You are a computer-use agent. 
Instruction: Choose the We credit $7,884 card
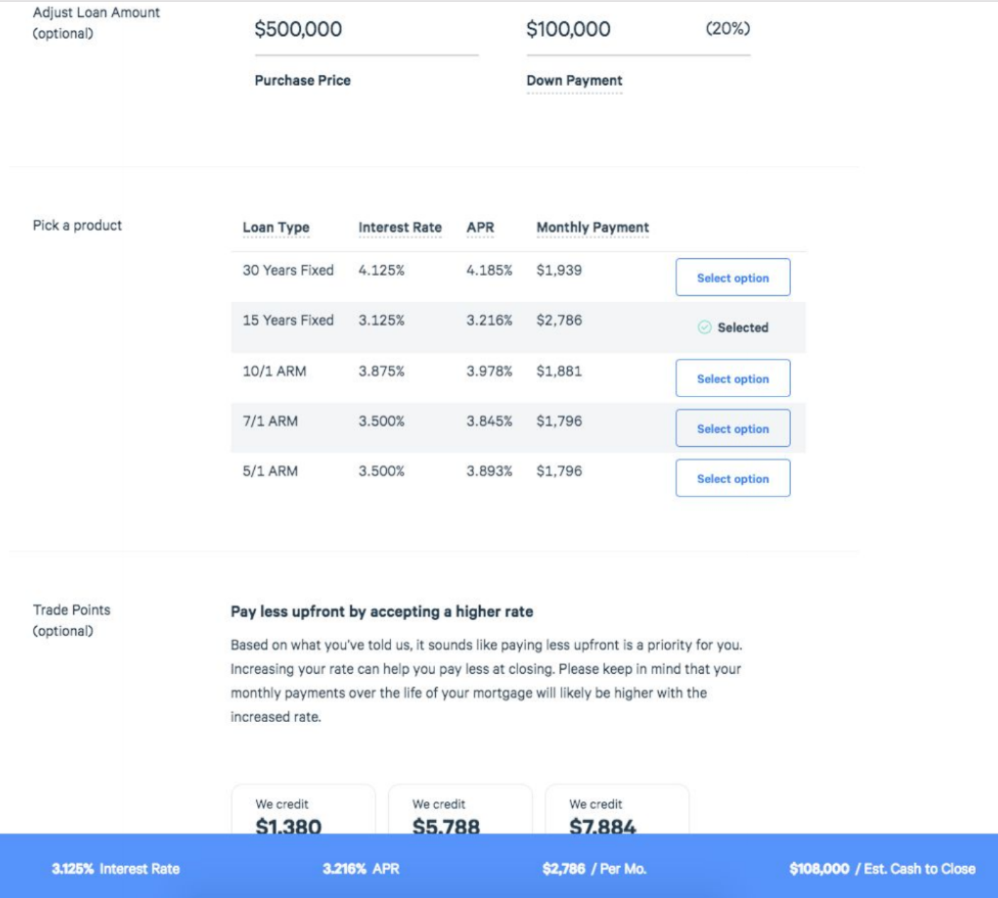[617, 812]
